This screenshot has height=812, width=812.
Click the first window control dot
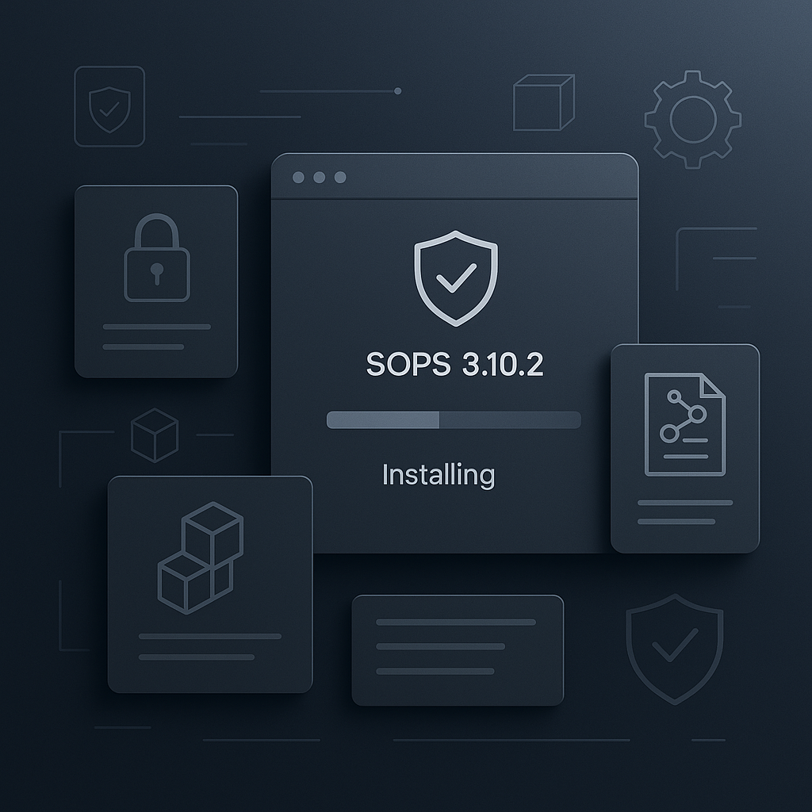tap(298, 178)
